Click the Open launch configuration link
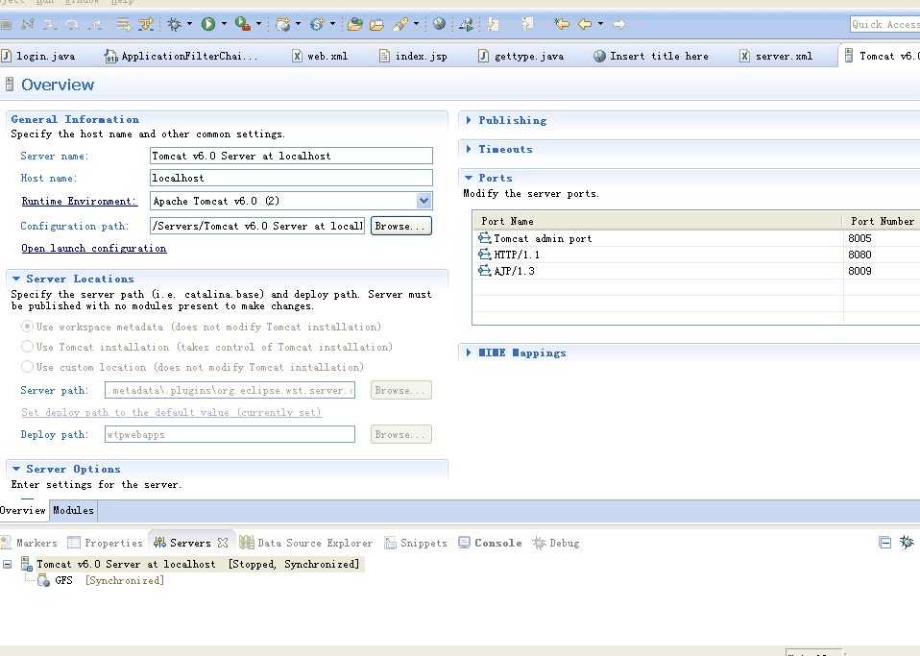The image size is (920, 656). point(94,248)
